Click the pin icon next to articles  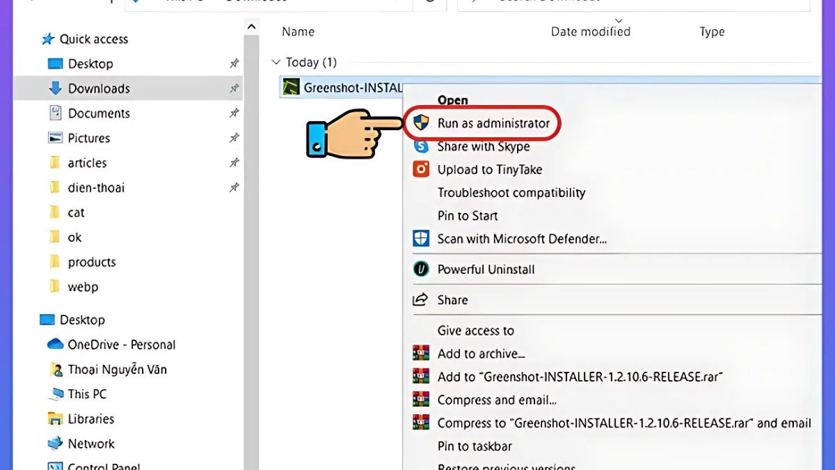[x=234, y=162]
